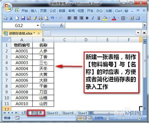
Task: Click the Print icon in toolbar
Action: coord(41,18)
